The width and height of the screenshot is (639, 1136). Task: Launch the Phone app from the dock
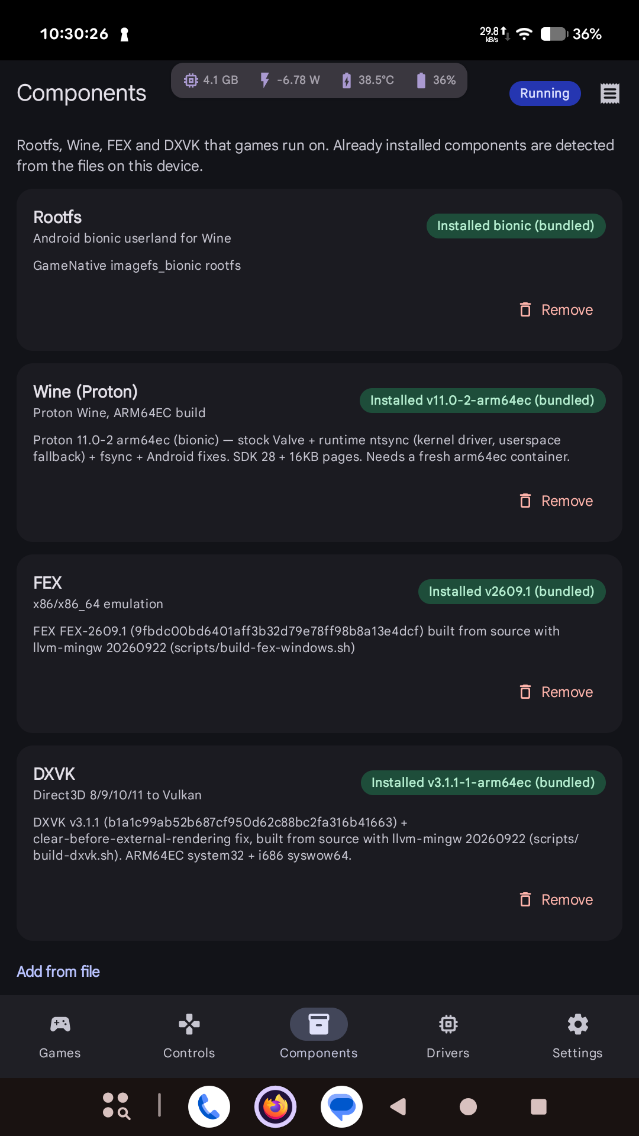click(209, 1106)
